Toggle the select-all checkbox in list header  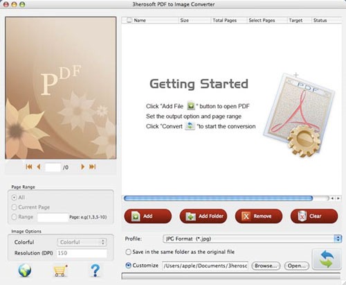(x=129, y=20)
